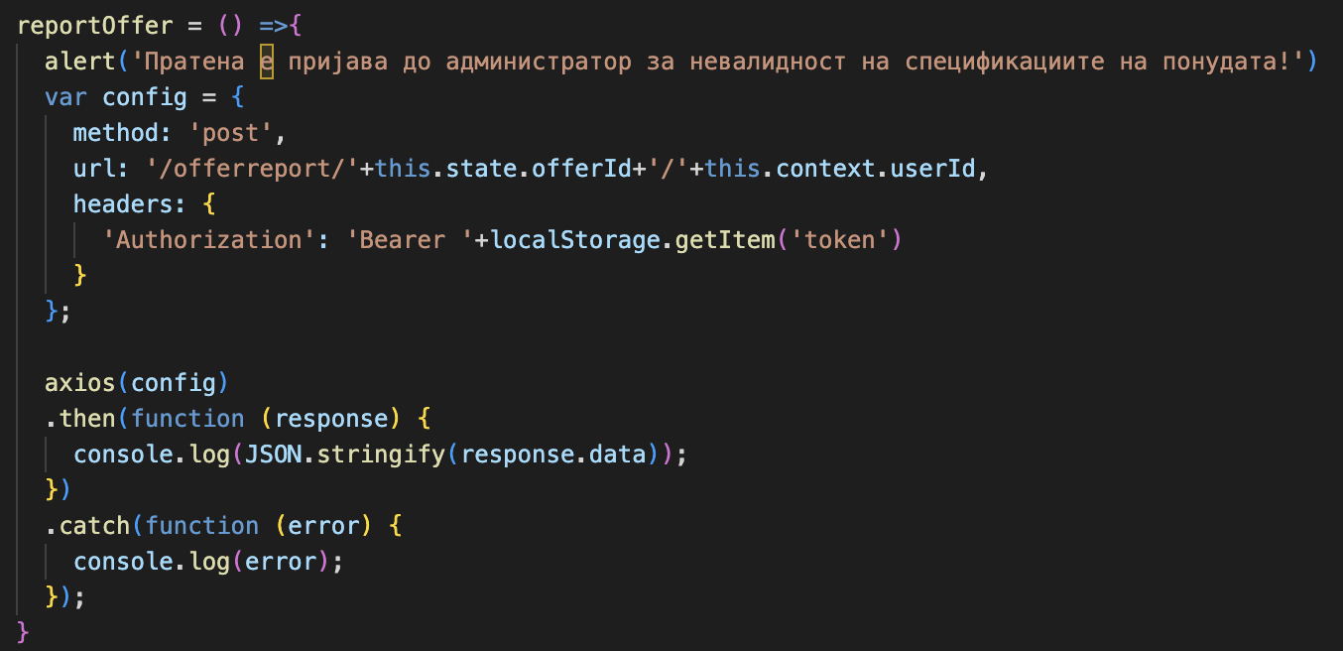Click offerId in the url line
1343x651 pixels.
(x=582, y=169)
